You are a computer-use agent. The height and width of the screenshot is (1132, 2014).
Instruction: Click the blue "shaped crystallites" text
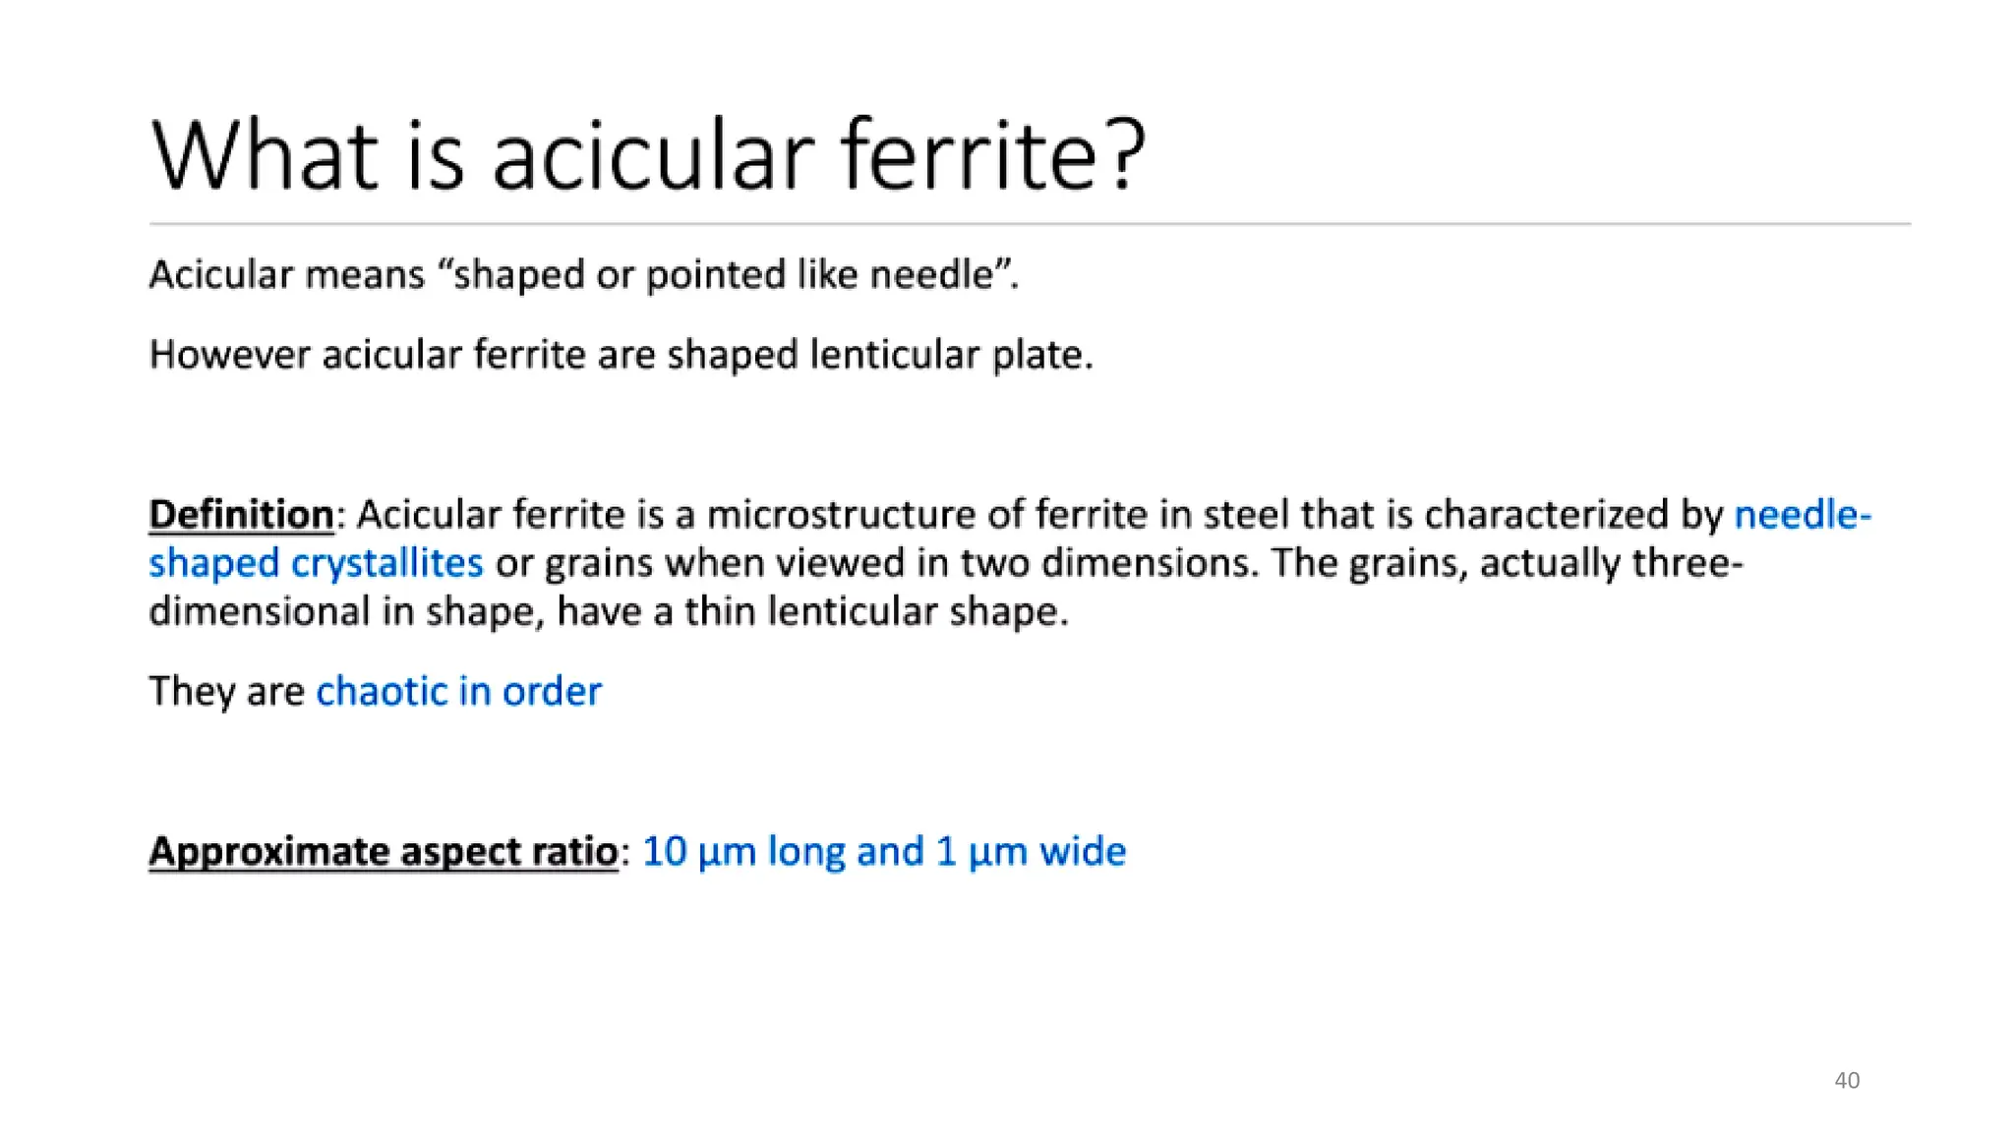[x=316, y=564]
